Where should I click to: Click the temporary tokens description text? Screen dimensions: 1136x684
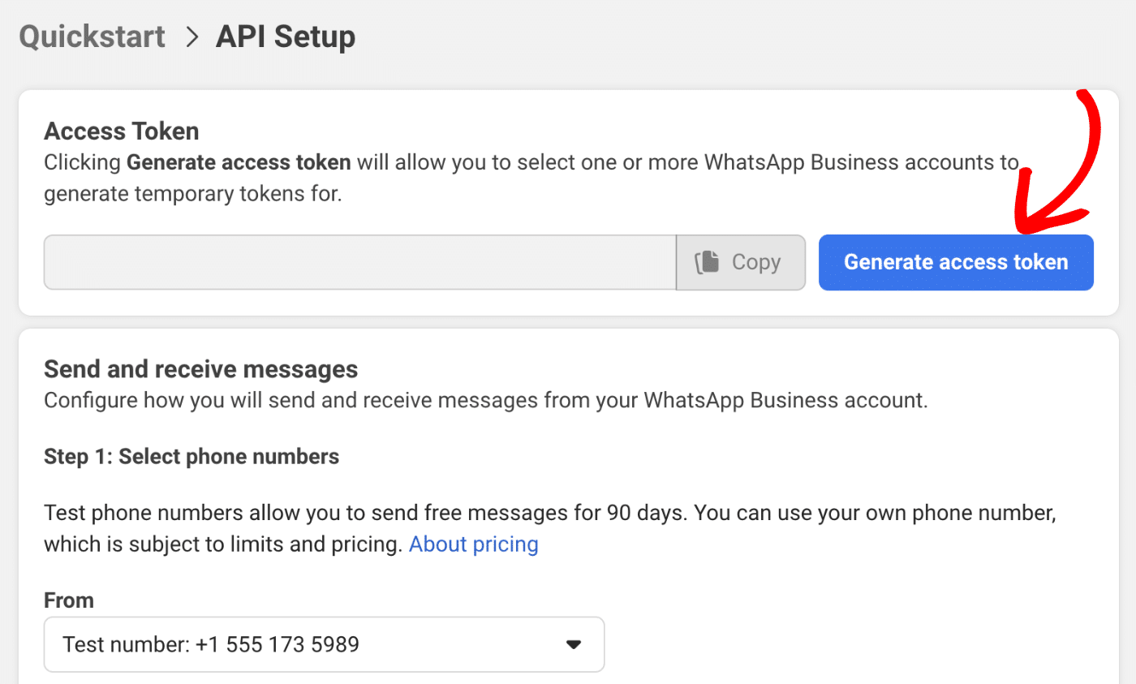[x=193, y=195]
